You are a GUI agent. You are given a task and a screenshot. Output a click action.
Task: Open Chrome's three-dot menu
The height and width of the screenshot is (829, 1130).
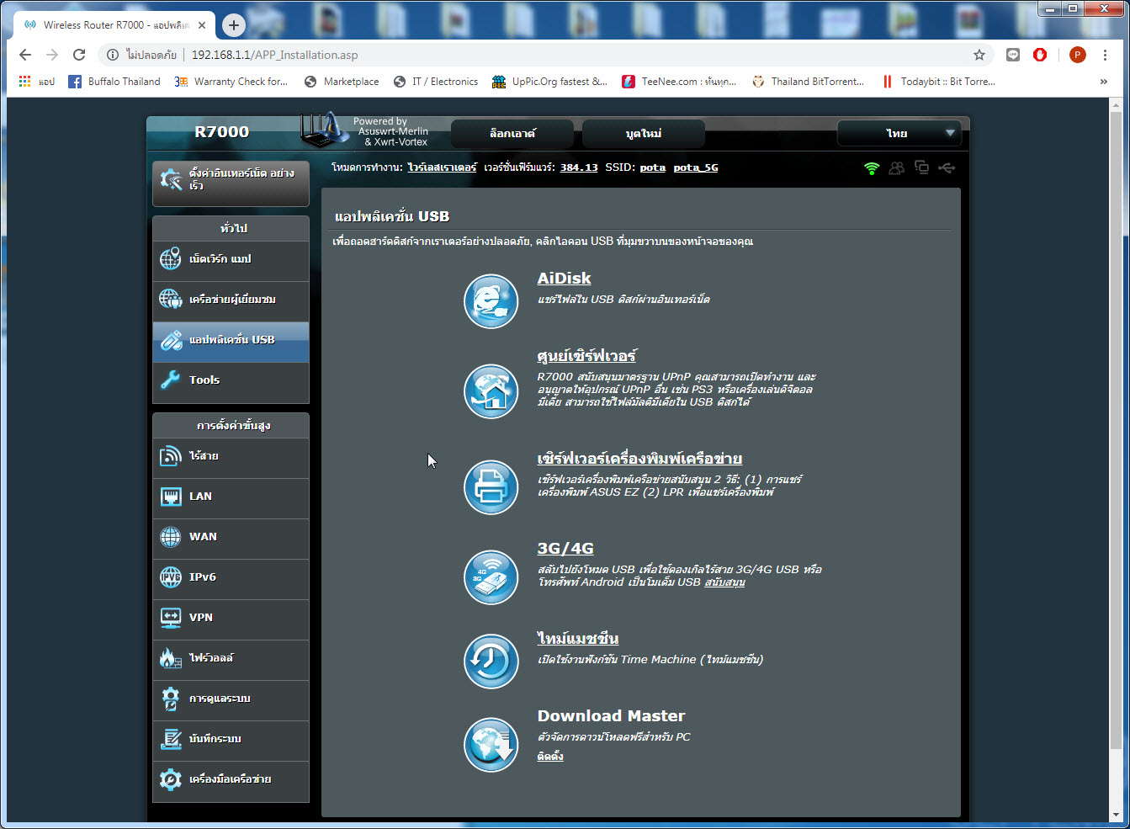point(1106,55)
